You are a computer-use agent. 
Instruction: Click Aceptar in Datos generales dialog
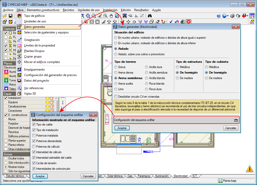point(122,128)
